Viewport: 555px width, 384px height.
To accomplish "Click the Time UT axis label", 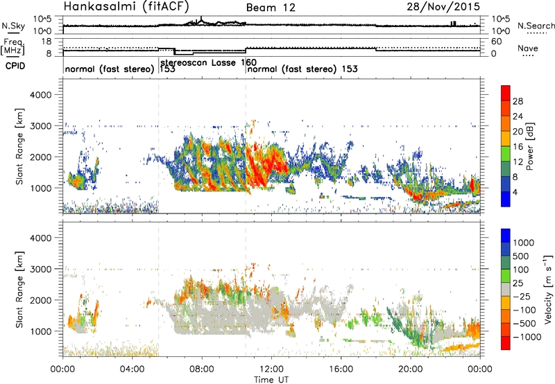I will click(271, 380).
